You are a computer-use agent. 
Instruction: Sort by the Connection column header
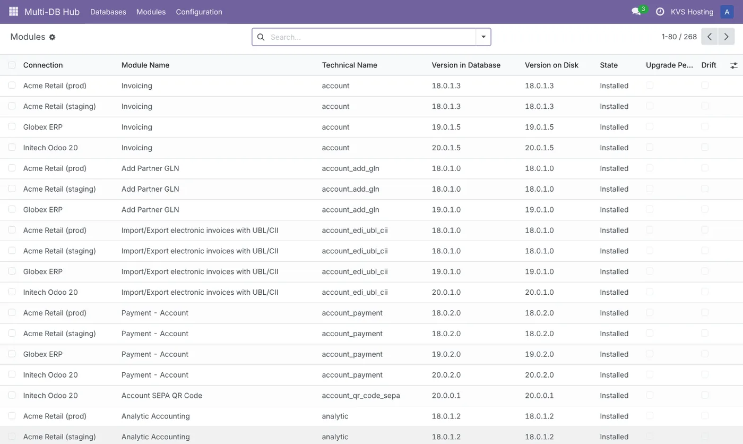(43, 65)
